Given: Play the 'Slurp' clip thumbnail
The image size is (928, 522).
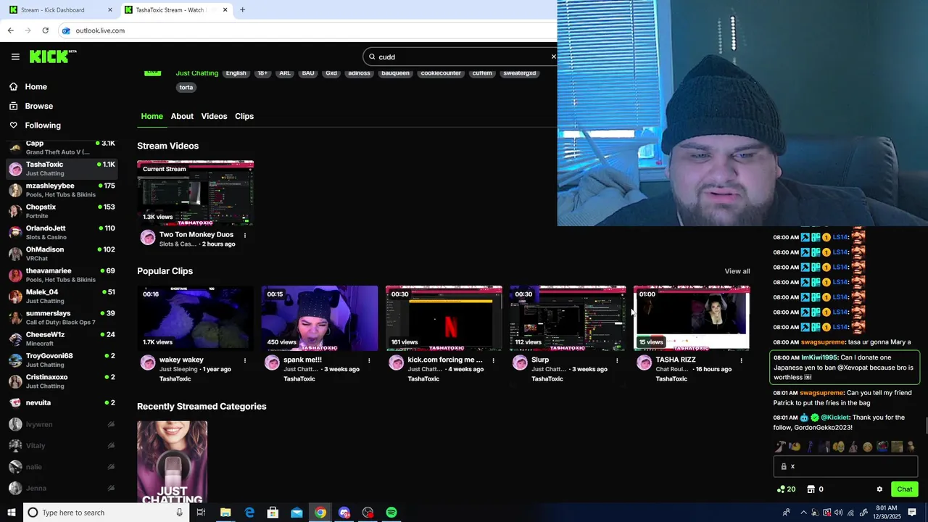Looking at the screenshot, I should [x=568, y=318].
